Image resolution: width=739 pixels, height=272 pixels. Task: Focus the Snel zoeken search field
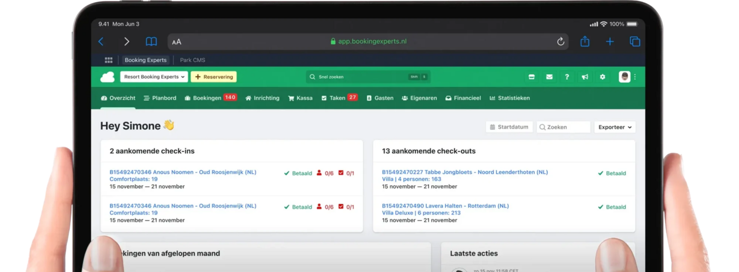point(368,77)
